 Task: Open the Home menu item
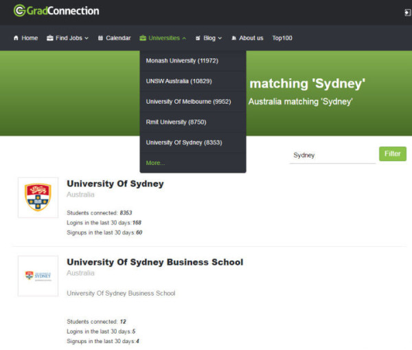26,38
